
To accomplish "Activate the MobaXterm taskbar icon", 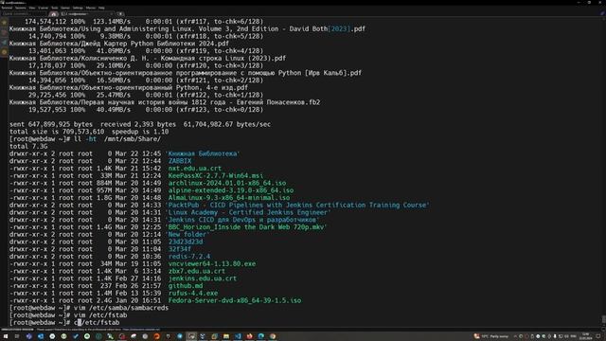I will tap(191, 336).
